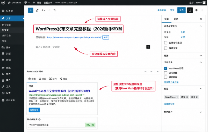Switch to 文章 tab in settings sidebar
This screenshot has width=208, height=132.
click(x=166, y=19)
